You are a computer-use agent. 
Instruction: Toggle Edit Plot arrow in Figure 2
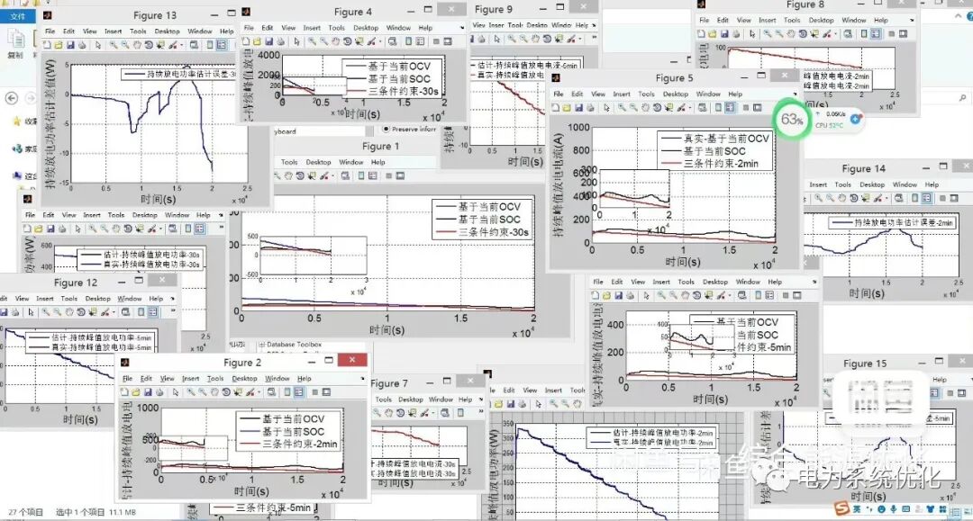pos(176,392)
